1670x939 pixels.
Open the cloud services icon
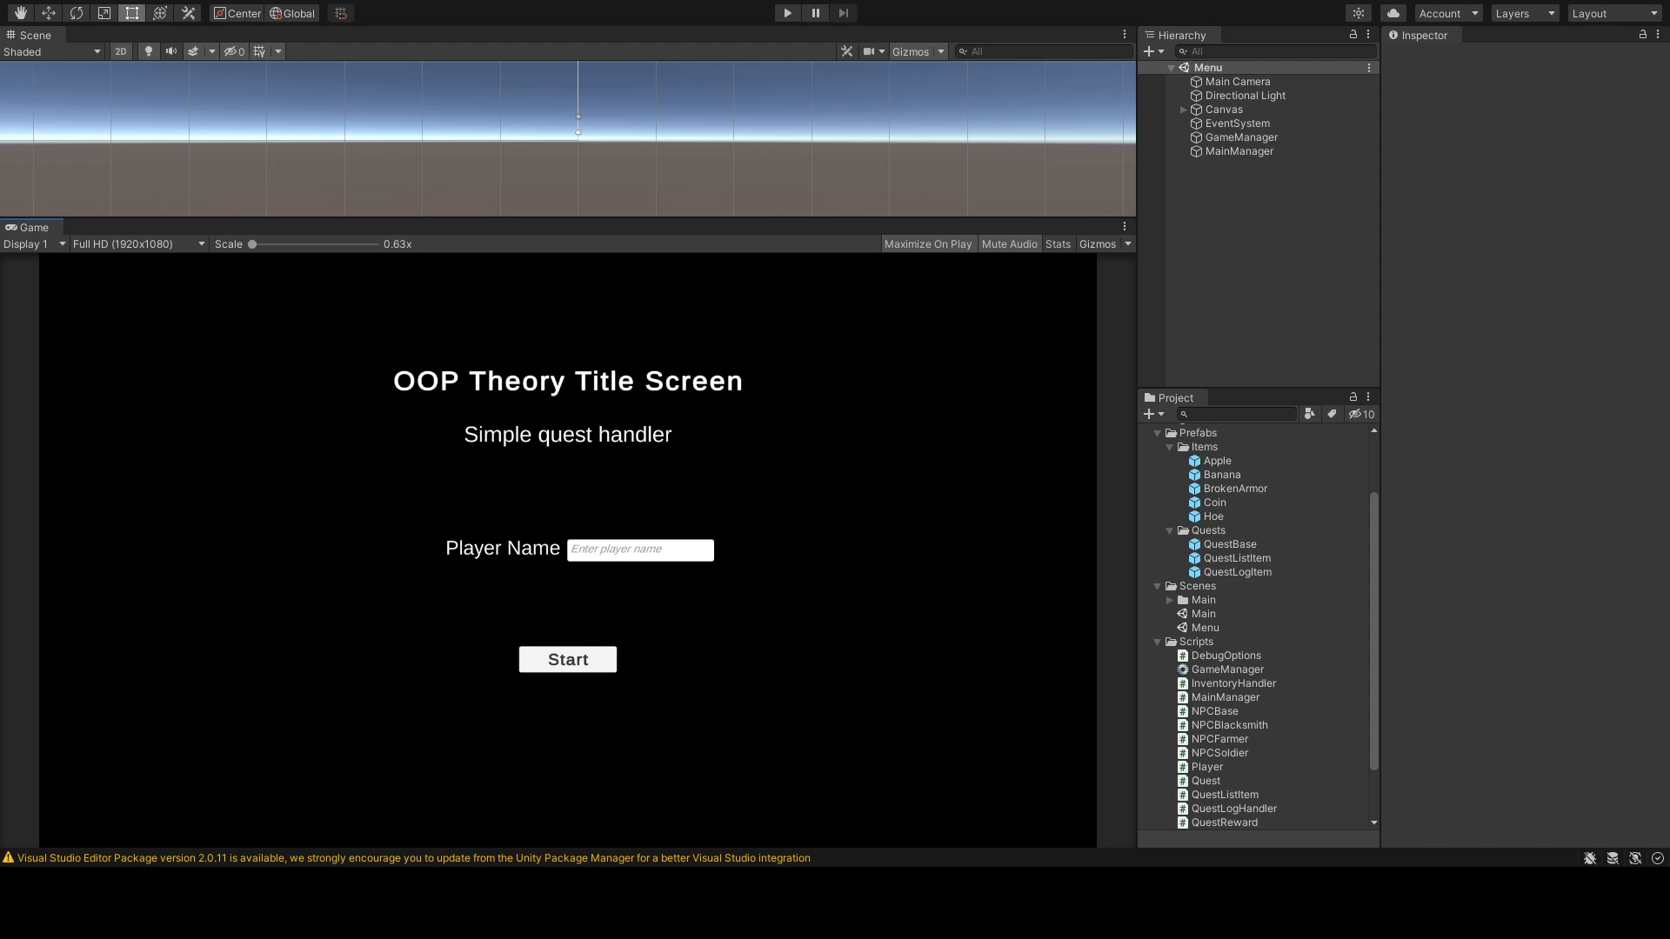click(x=1393, y=13)
